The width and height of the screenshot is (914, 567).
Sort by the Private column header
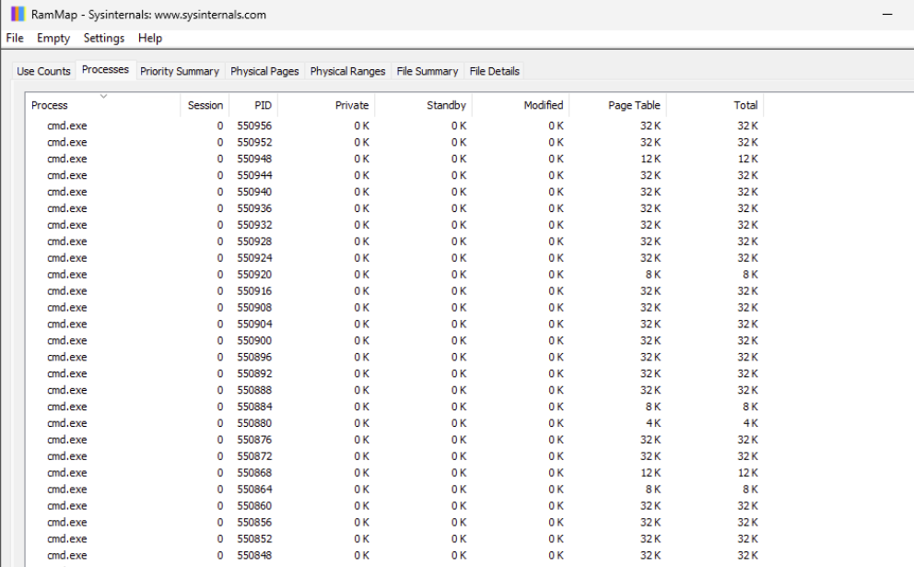[326, 105]
